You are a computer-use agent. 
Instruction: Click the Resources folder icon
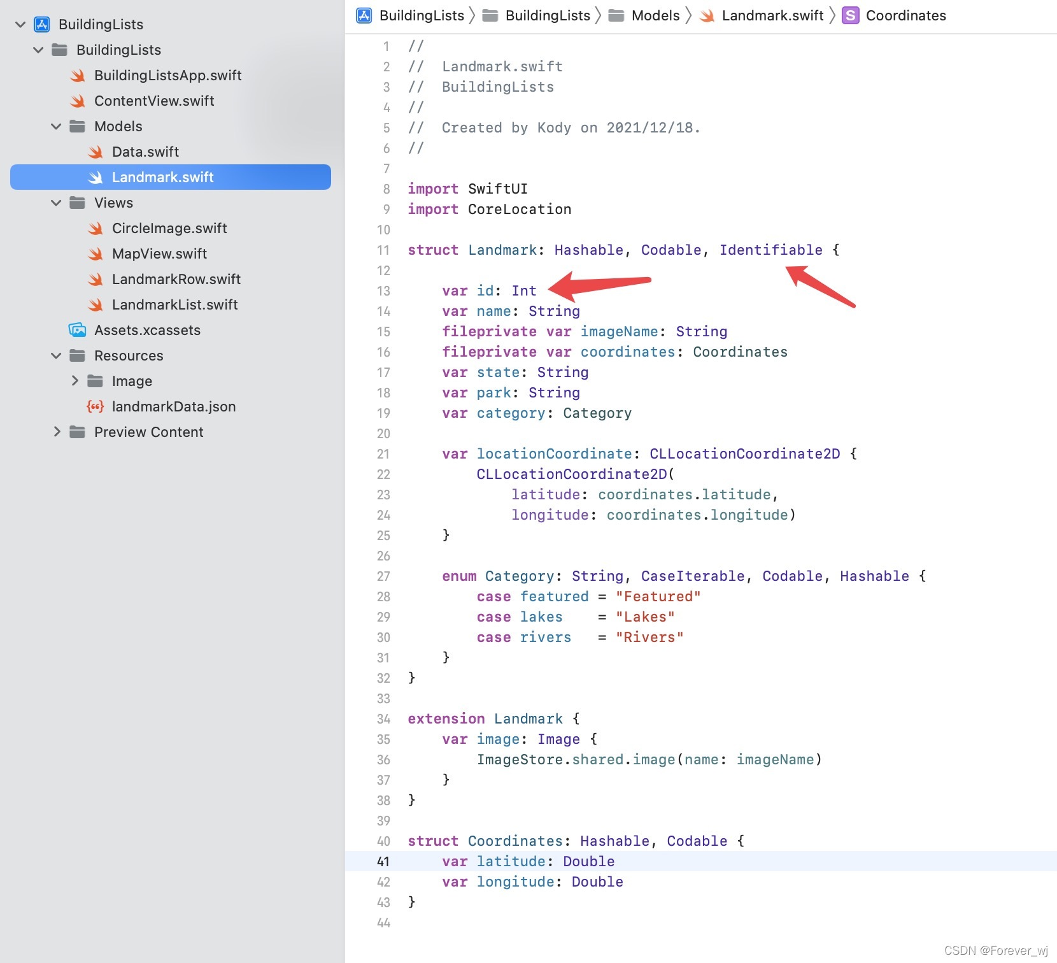pyautogui.click(x=77, y=355)
